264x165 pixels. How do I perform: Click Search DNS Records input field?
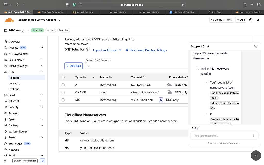(137, 66)
